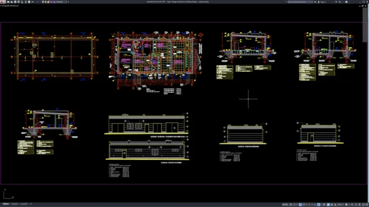Click the New drawing icon

click(x=8, y=2)
